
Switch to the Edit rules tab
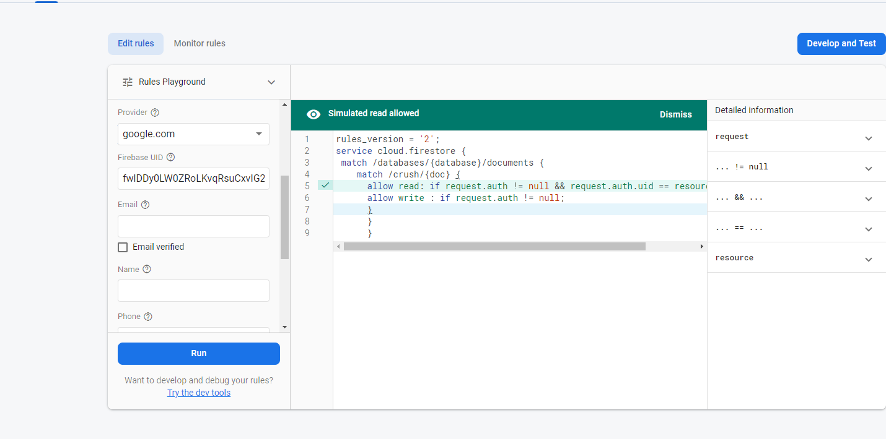[136, 44]
